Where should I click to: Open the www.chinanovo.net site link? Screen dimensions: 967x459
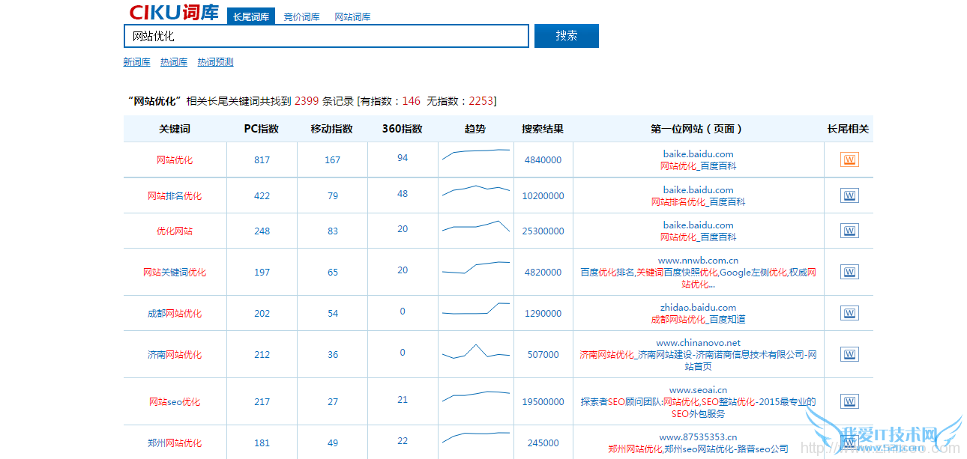(698, 343)
